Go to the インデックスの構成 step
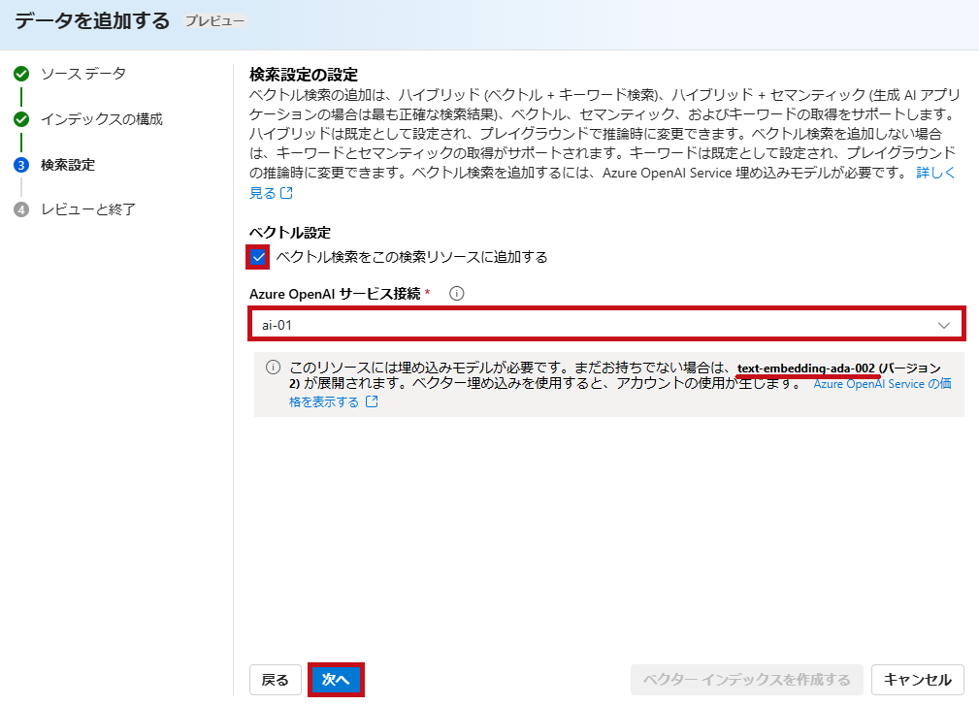 102,119
